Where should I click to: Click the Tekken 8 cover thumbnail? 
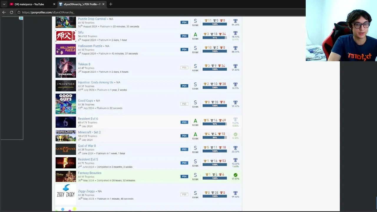(66, 68)
